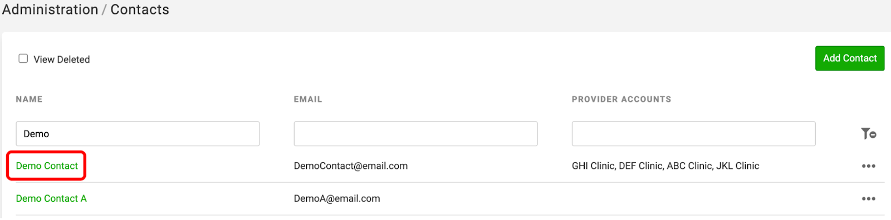
Task: Focus the Name filter field containing Demo
Action: [x=138, y=134]
